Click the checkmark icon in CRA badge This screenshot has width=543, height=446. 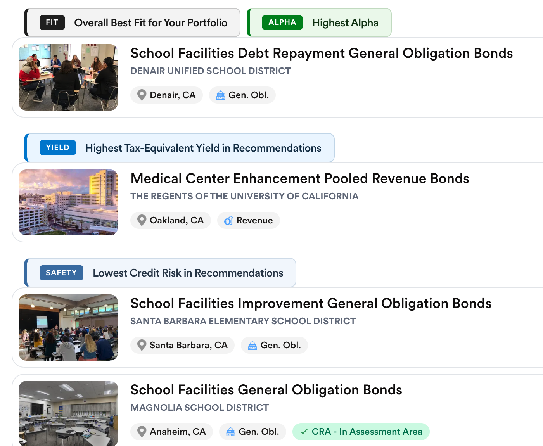coord(304,432)
